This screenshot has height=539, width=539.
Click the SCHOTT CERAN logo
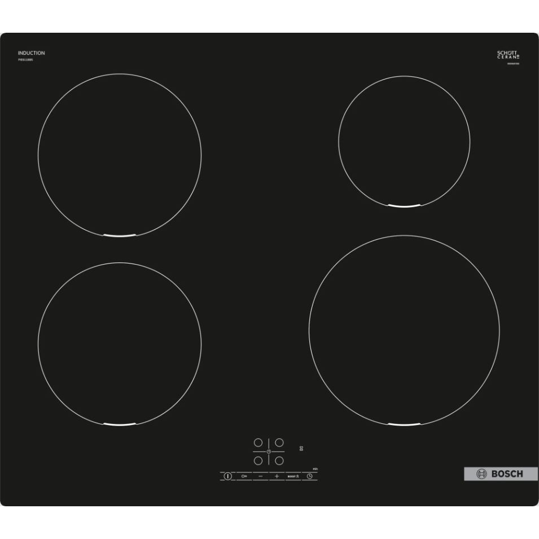(x=508, y=55)
